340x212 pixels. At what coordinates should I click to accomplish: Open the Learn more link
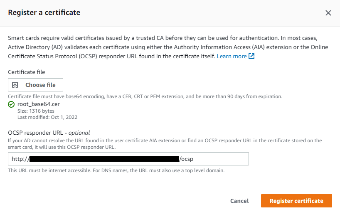[x=232, y=56]
